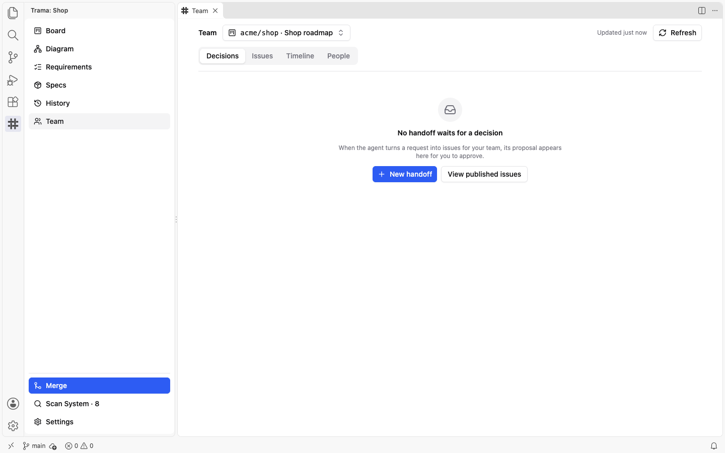
Task: Switch to the Timeline tab
Action: click(x=300, y=56)
